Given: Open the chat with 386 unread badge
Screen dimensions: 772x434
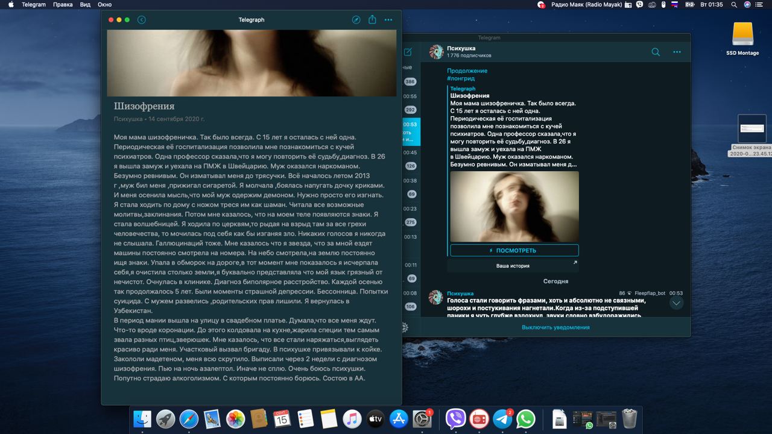Looking at the screenshot, I should click(x=410, y=81).
